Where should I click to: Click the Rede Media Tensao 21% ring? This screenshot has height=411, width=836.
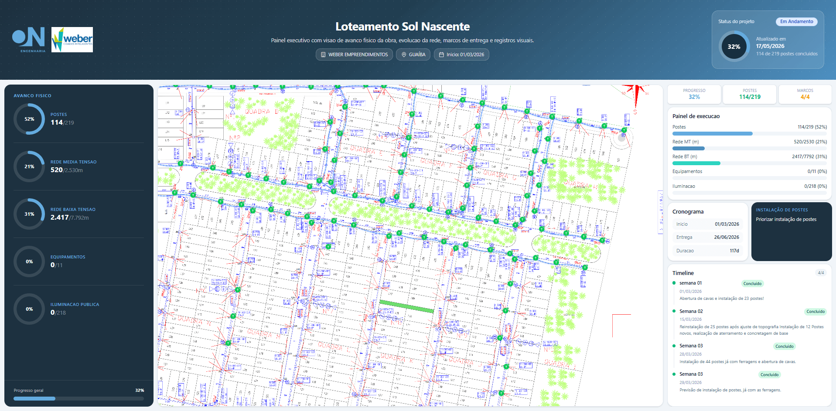(x=29, y=166)
